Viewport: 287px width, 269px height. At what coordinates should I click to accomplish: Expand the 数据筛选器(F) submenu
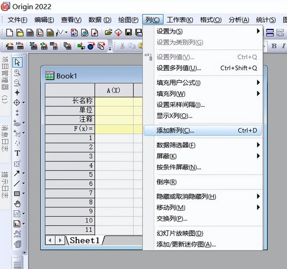pos(203,145)
